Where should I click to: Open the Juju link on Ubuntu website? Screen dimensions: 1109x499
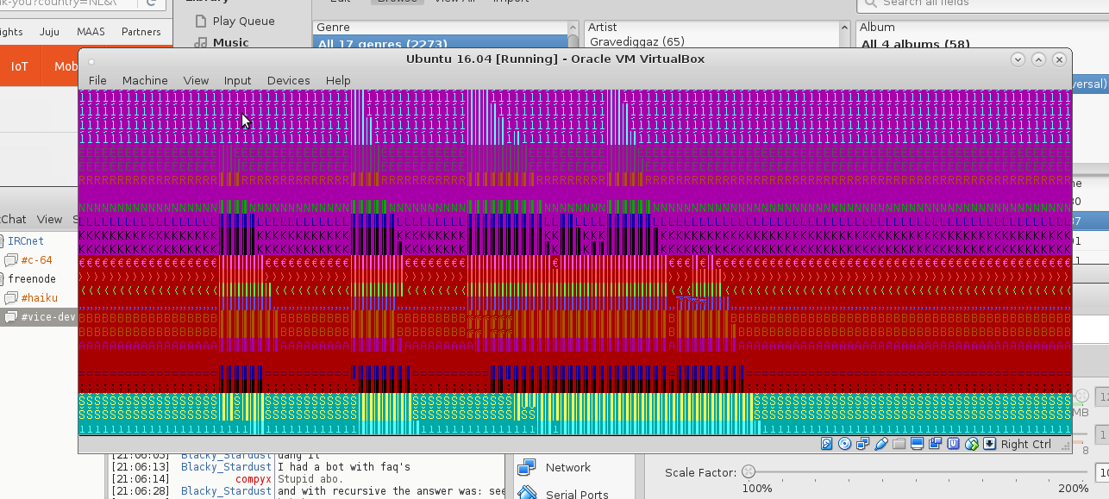click(49, 32)
